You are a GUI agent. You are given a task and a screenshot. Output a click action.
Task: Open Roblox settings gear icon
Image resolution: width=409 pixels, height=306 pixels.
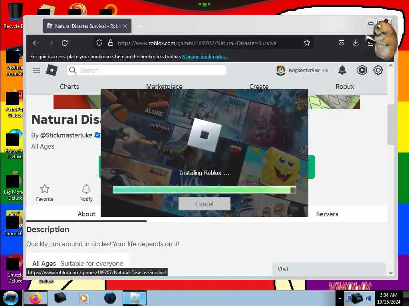[378, 70]
